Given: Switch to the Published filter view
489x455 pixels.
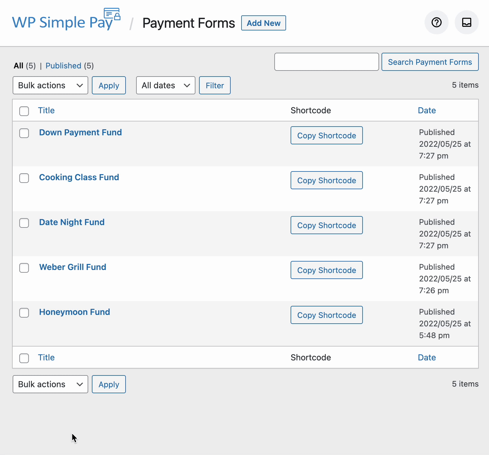Looking at the screenshot, I should [63, 66].
